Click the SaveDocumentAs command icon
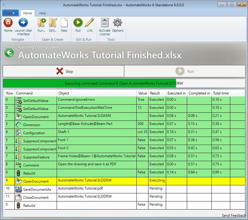Image resolution: width=248 pixels, height=220 pixels. click(x=18, y=189)
